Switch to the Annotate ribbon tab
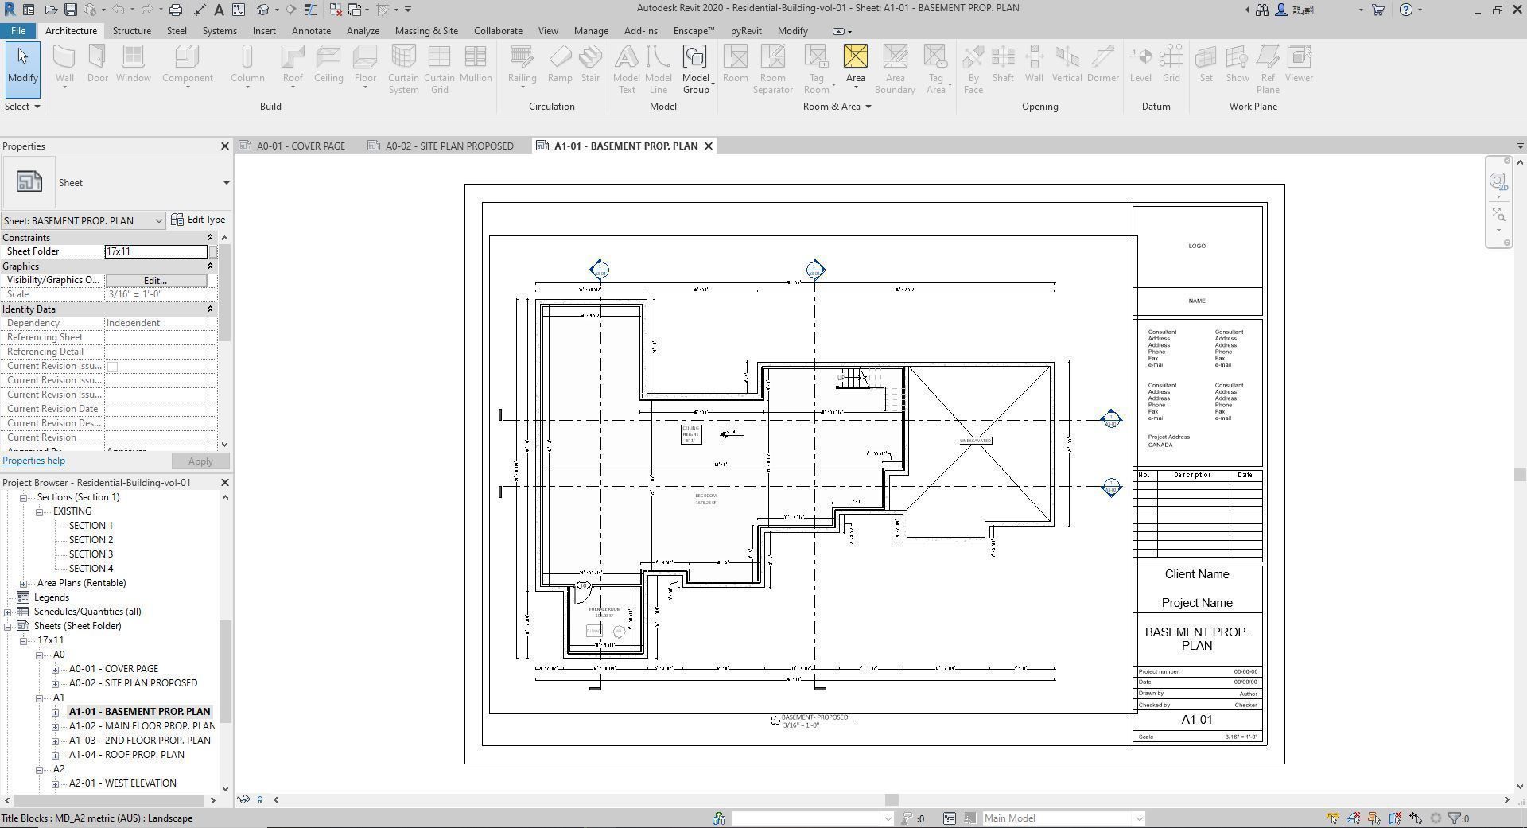This screenshot has height=828, width=1527. click(x=311, y=31)
